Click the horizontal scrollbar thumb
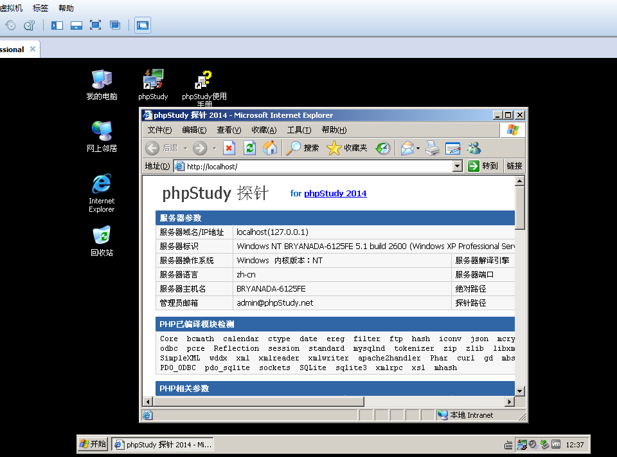 pos(258,402)
